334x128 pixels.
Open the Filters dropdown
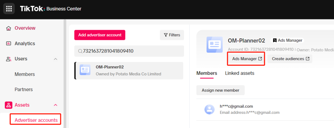pyautogui.click(x=172, y=35)
